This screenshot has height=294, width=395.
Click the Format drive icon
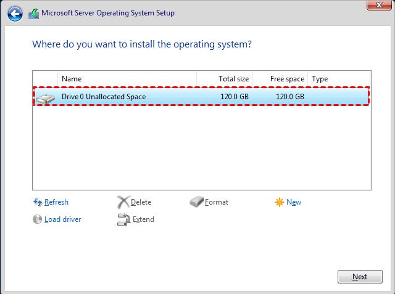tap(196, 202)
